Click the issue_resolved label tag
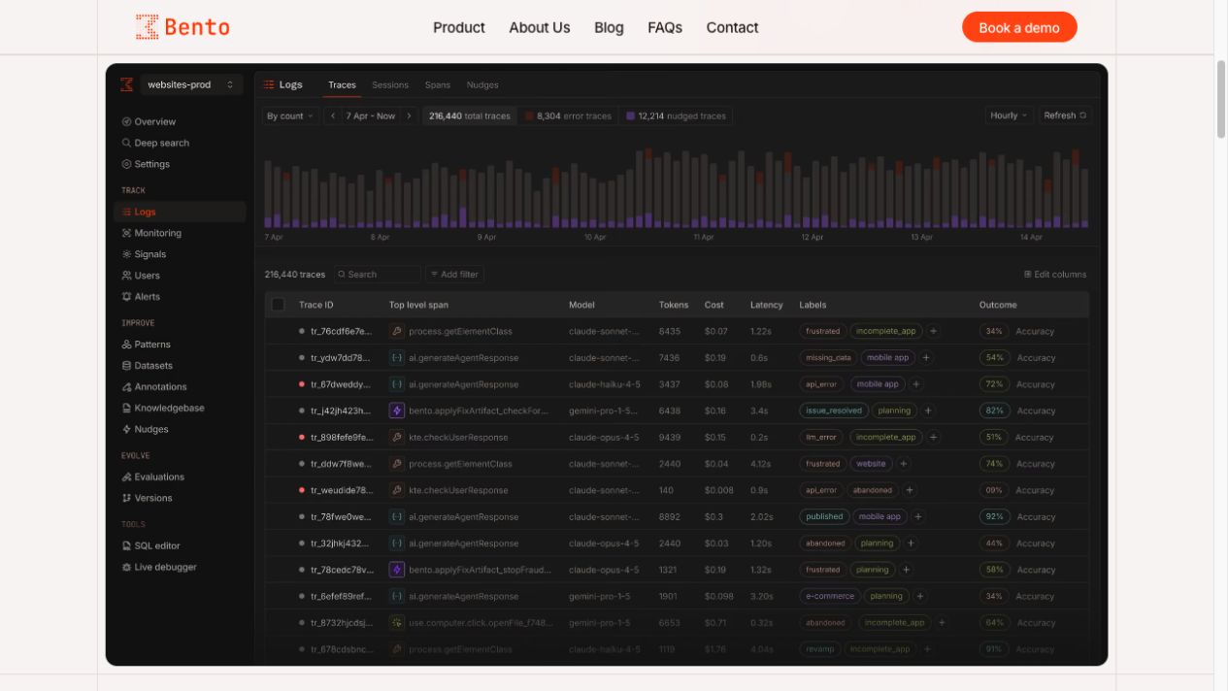 click(x=834, y=411)
